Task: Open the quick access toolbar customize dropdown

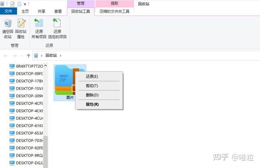Action: [x=25, y=4]
